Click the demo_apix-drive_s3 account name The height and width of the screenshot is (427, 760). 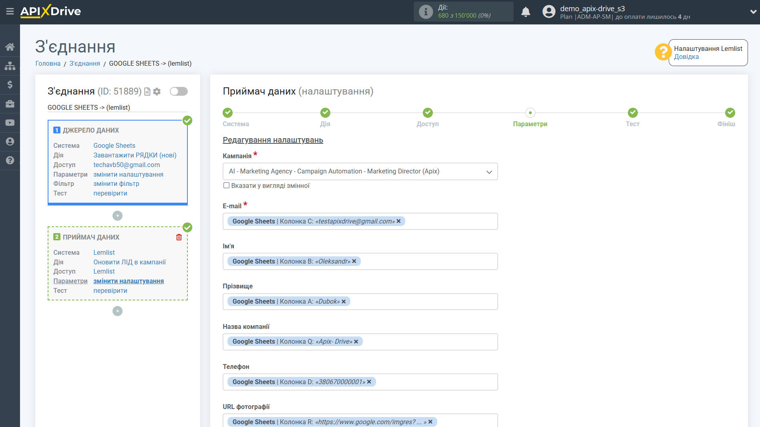593,8
